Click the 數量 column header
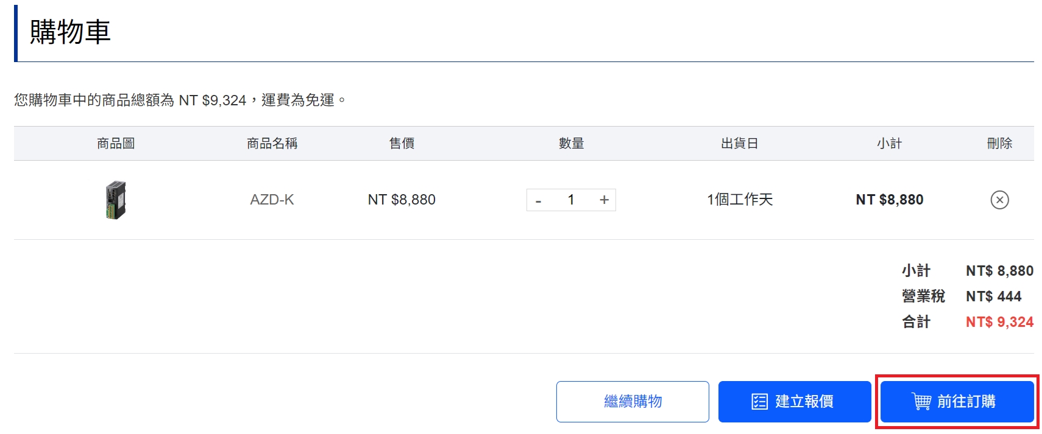The image size is (1042, 434). 571,144
